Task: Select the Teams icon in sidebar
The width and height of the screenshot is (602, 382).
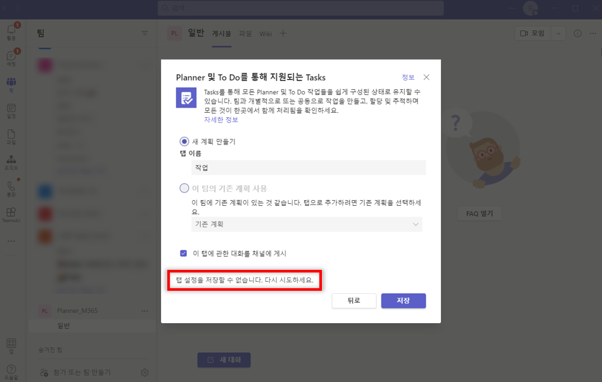Action: point(11,82)
